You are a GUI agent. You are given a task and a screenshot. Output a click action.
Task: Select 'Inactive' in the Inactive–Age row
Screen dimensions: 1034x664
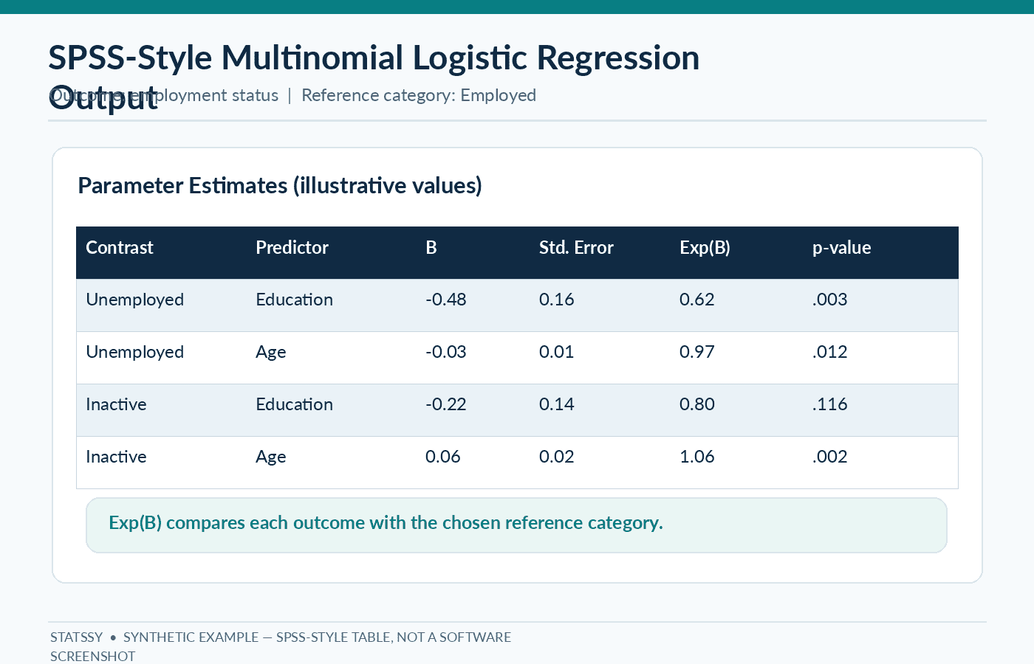tap(116, 457)
